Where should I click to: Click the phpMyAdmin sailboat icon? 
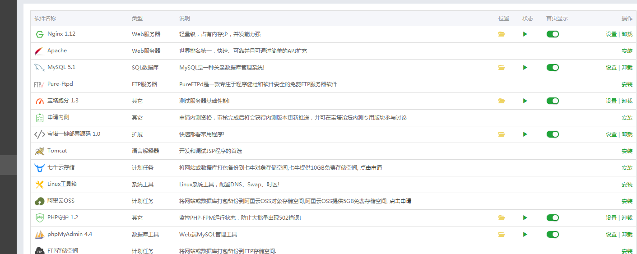[39, 235]
